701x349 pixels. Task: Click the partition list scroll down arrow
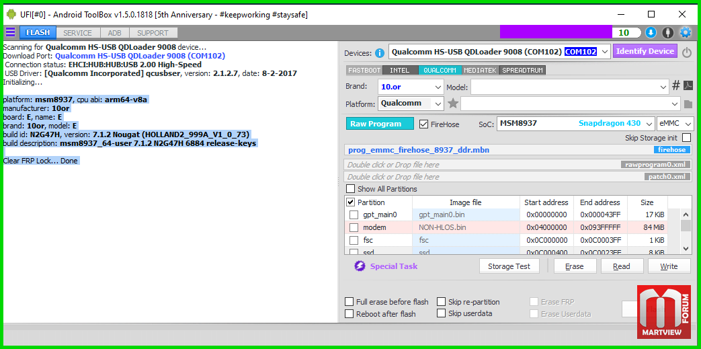point(686,248)
